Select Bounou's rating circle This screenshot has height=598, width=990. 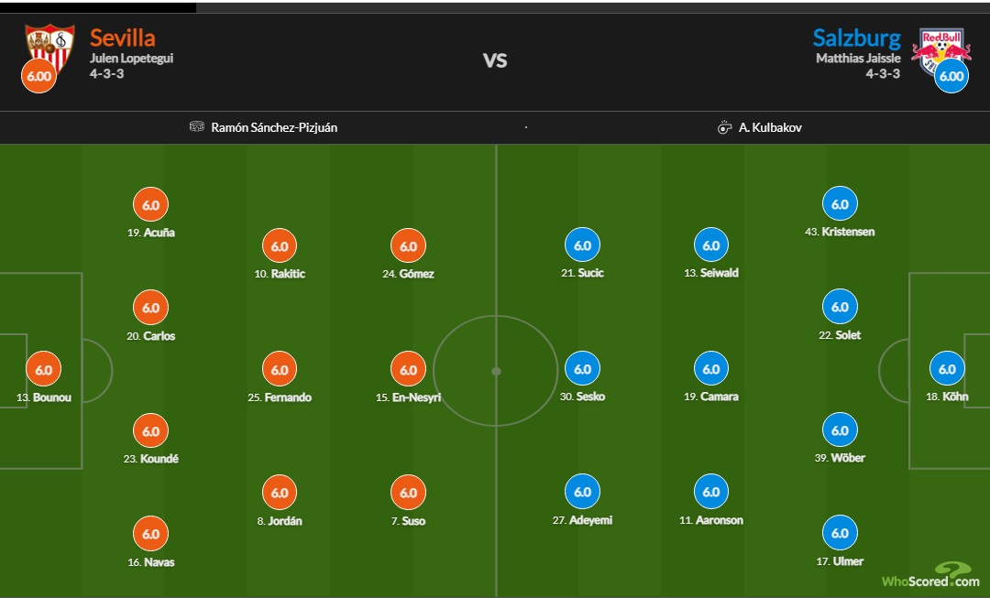[43, 370]
